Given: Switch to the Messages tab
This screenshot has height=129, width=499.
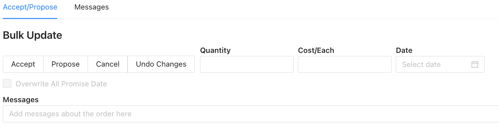Looking at the screenshot, I should pos(92,7).
